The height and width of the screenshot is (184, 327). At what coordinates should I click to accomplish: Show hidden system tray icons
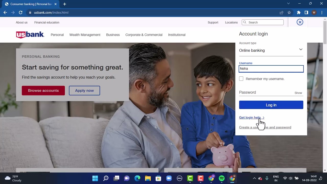[254, 178]
